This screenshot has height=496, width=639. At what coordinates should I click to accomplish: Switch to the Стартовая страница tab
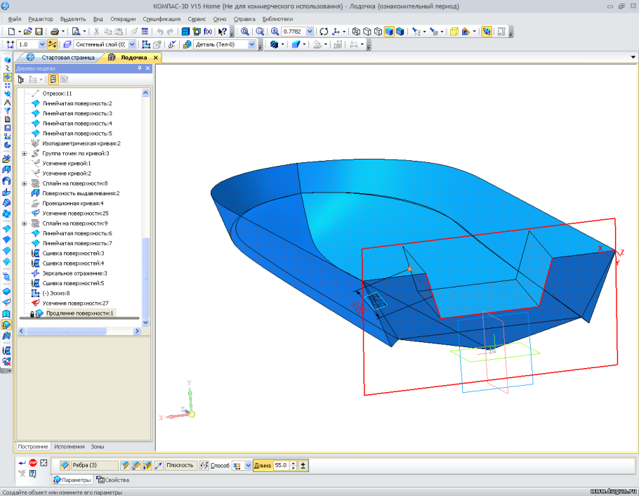67,57
